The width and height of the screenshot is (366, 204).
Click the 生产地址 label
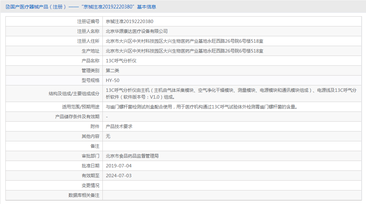[91, 51]
